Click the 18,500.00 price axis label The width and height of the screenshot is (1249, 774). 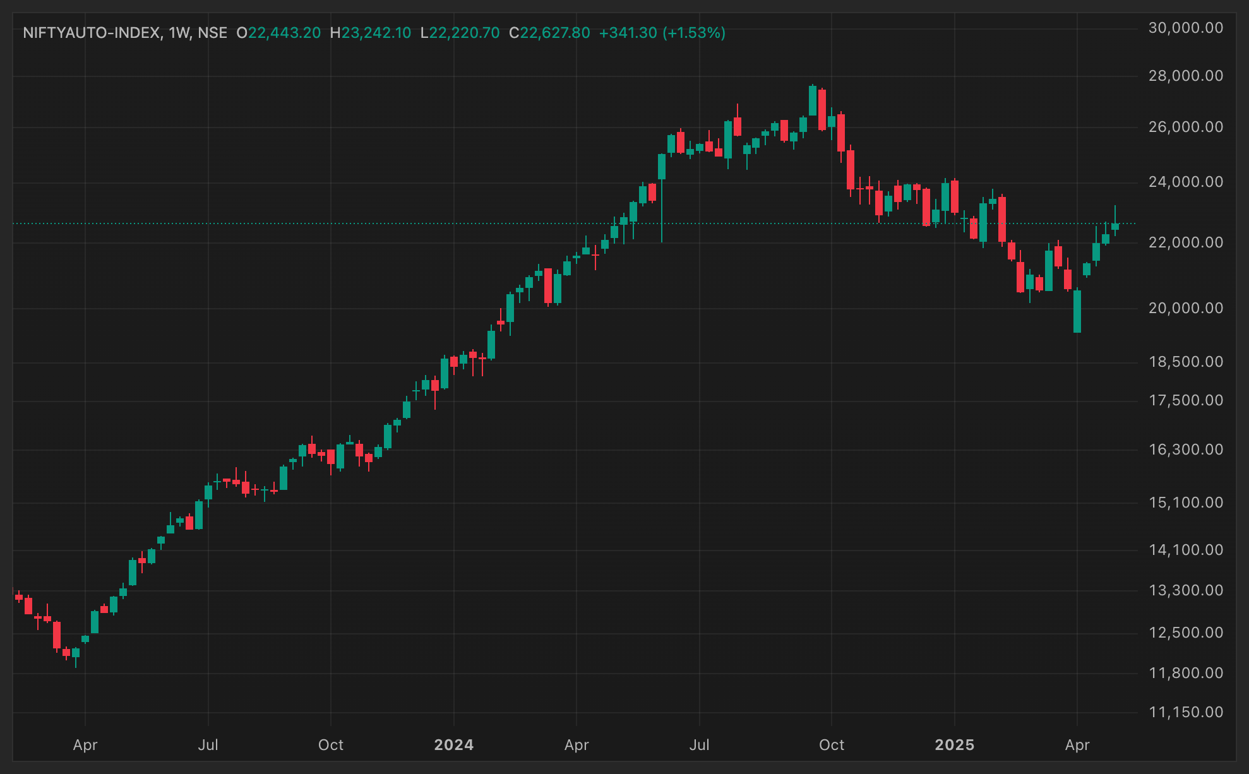pyautogui.click(x=1186, y=362)
